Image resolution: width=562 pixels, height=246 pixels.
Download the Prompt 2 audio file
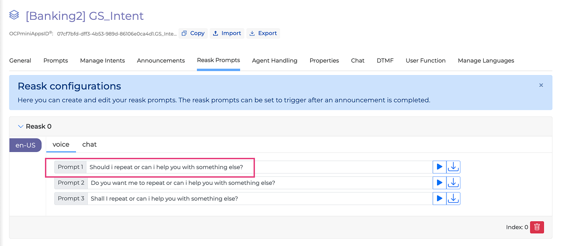point(453,183)
